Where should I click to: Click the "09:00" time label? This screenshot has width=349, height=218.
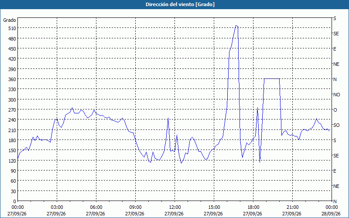click(136, 208)
